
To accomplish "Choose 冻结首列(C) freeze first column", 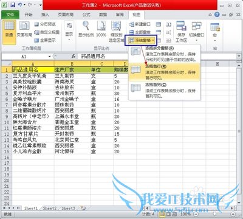I will [165, 90].
